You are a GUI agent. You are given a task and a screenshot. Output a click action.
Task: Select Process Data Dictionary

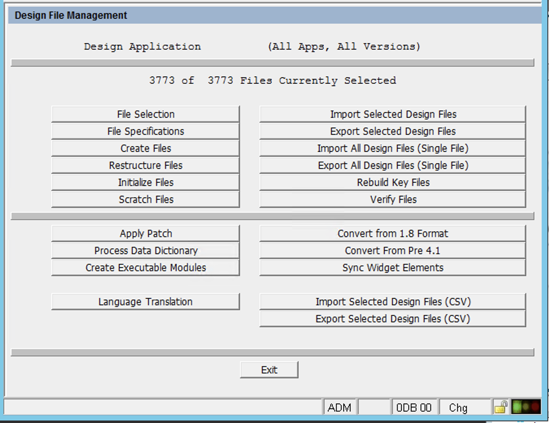(x=146, y=251)
